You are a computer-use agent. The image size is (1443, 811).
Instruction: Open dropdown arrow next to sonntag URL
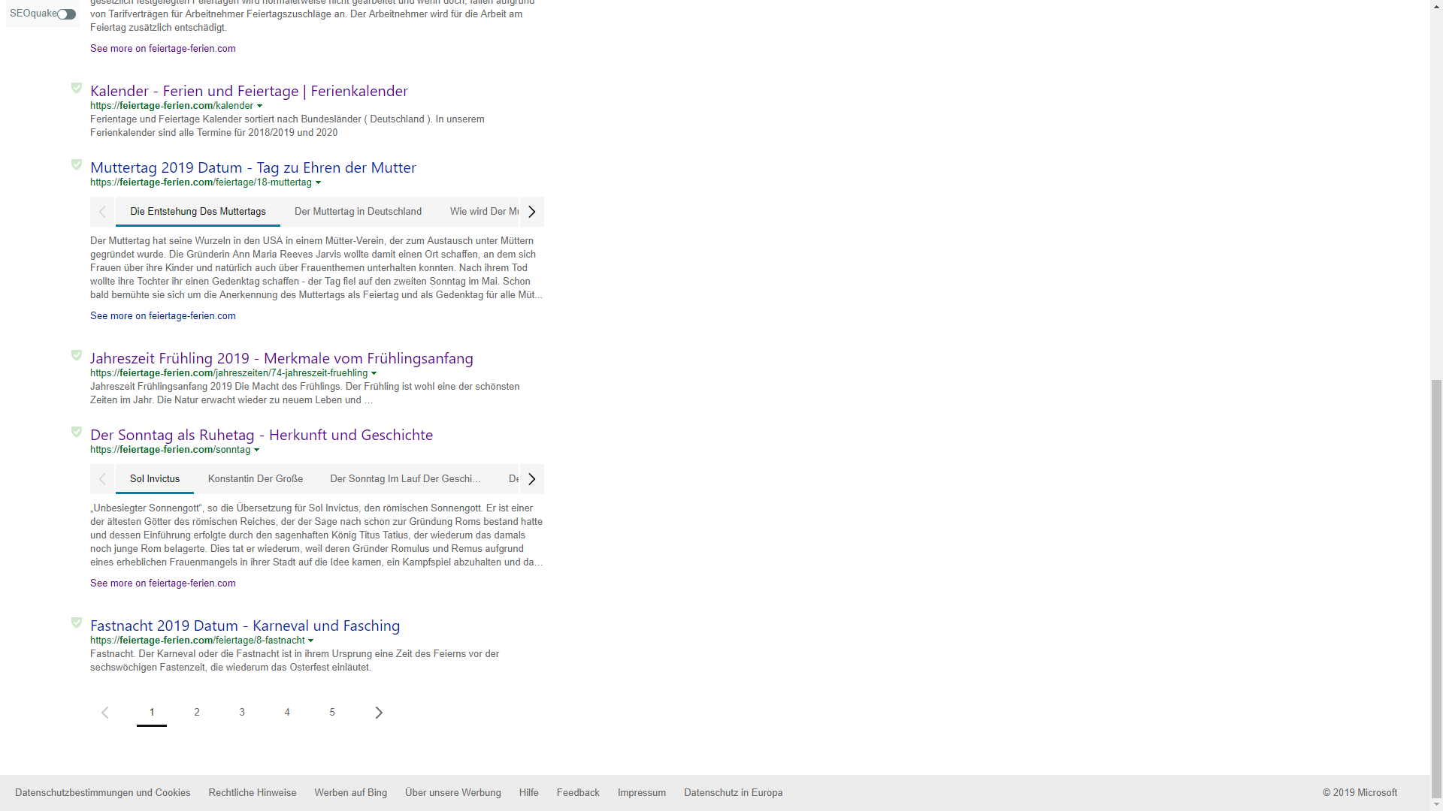click(x=257, y=451)
